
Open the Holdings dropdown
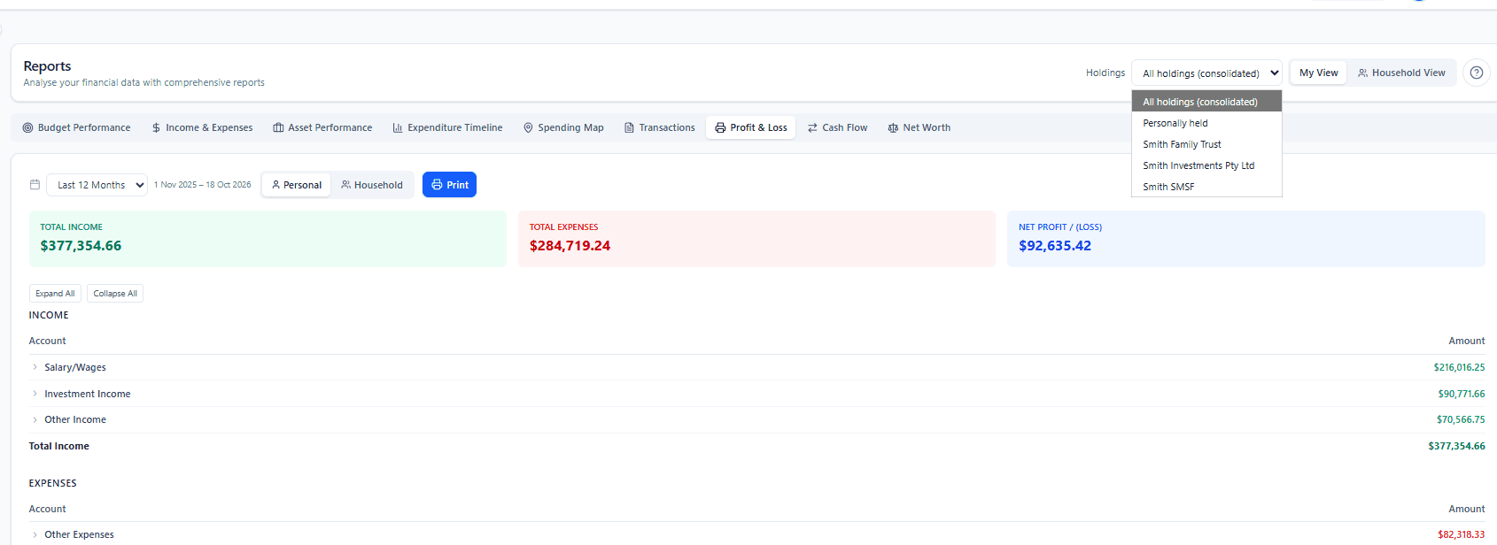pyautogui.click(x=1206, y=73)
